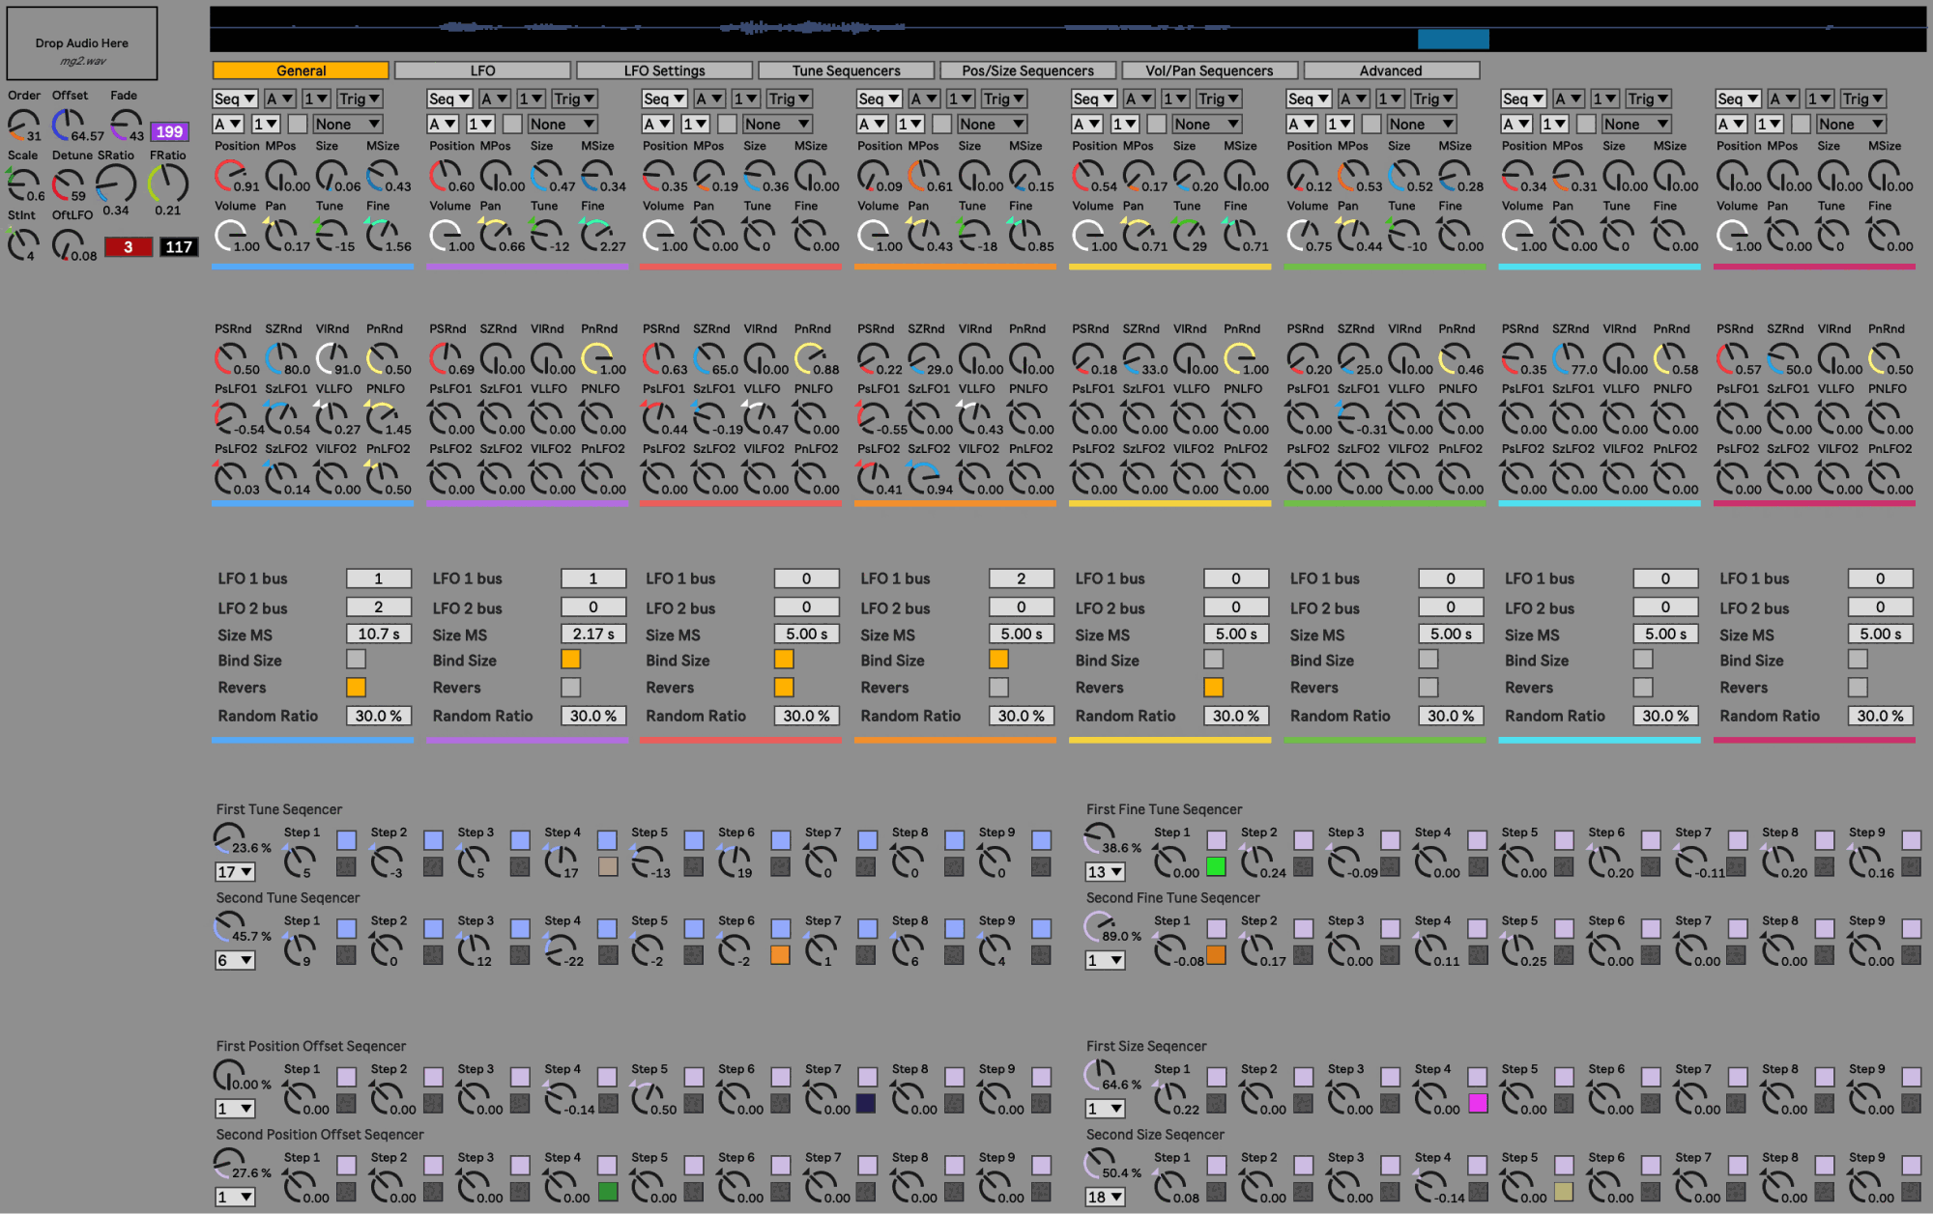
Task: Switch to the LFO Settings tab
Action: point(664,70)
